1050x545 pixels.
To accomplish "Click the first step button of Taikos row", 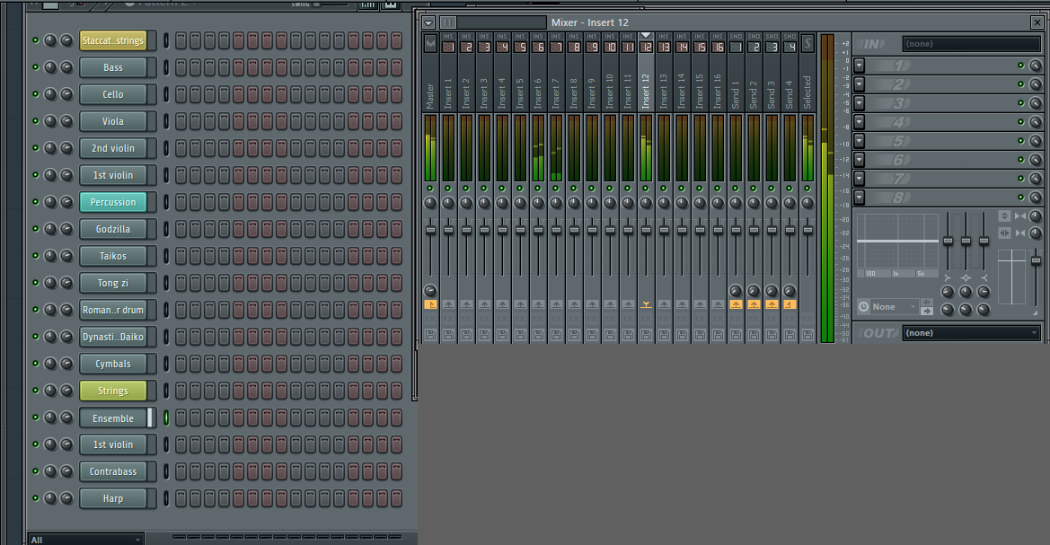I will [181, 256].
